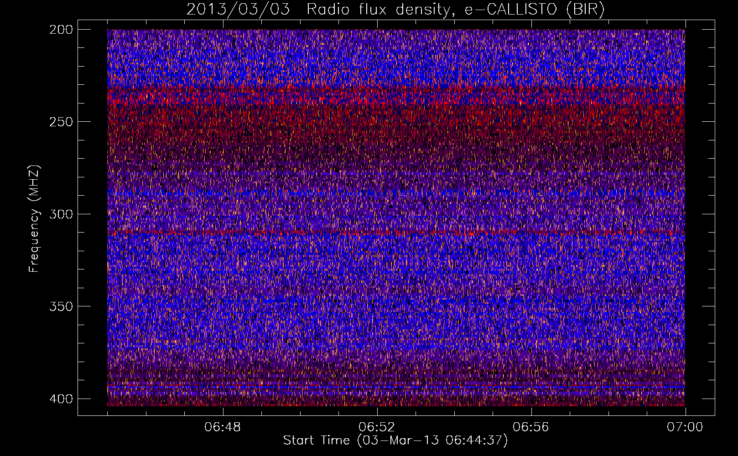Click the thin red interference line near 310 MHz
This screenshot has width=738, height=456.
[396, 233]
